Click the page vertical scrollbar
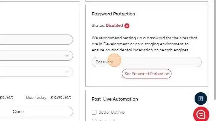The height and width of the screenshot is (121, 216). (215, 50)
